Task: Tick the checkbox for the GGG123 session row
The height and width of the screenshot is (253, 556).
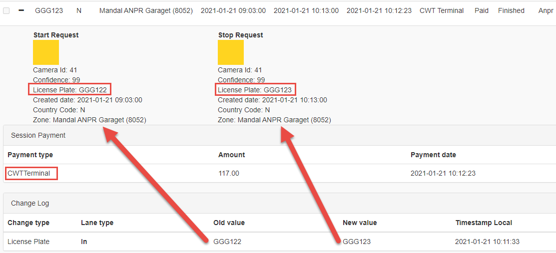Action: click(6, 11)
